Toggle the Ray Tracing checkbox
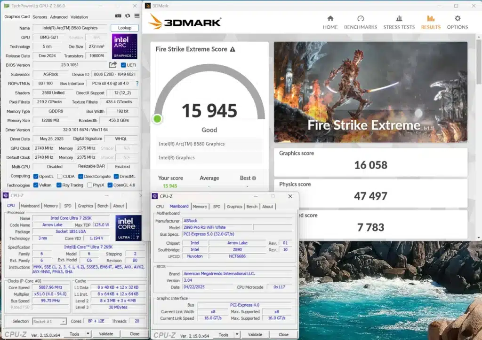The width and height of the screenshot is (482, 340). (x=59, y=185)
